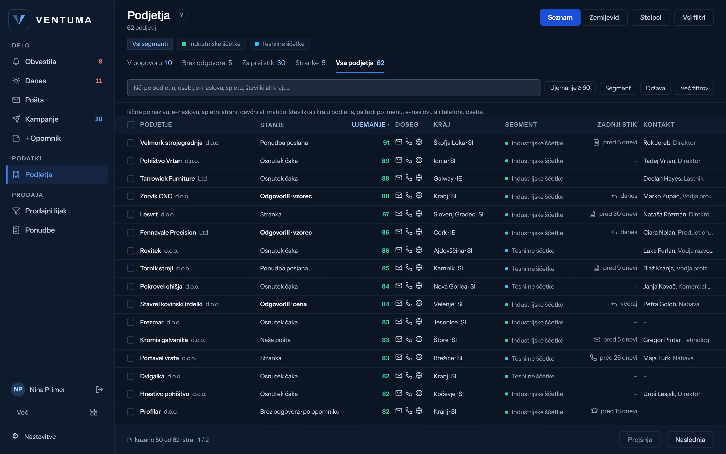Image resolution: width=726 pixels, height=454 pixels.
Task: Open the Ujemanje ≥ 60 filter
Action: (570, 88)
